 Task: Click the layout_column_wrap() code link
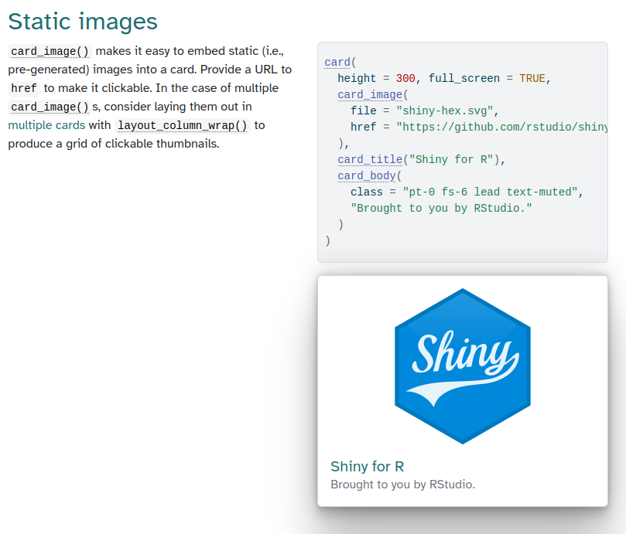point(183,126)
